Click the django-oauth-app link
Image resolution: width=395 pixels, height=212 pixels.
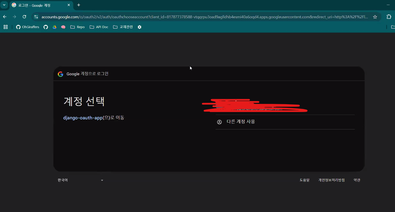click(83, 118)
